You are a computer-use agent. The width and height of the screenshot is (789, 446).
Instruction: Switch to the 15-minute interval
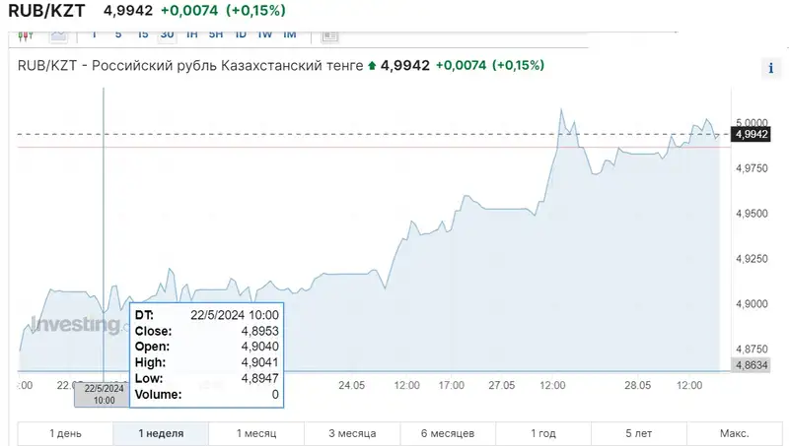pyautogui.click(x=143, y=34)
